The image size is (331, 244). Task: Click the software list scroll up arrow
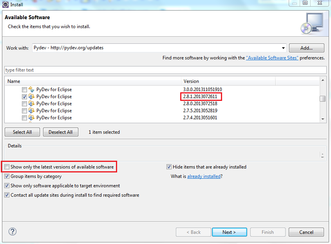322,80
